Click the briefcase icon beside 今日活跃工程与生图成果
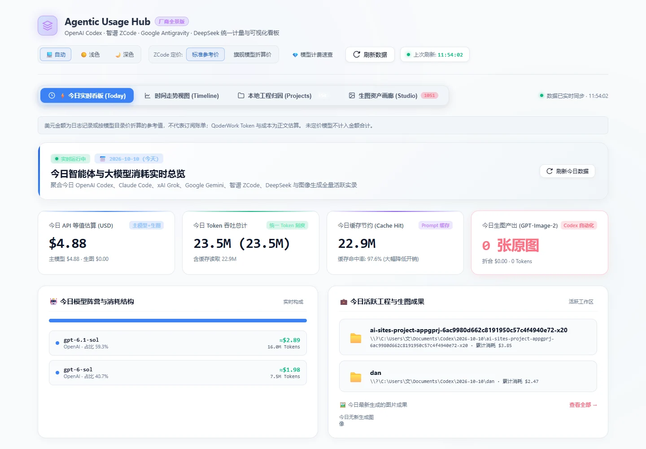The height and width of the screenshot is (449, 646). pos(344,302)
